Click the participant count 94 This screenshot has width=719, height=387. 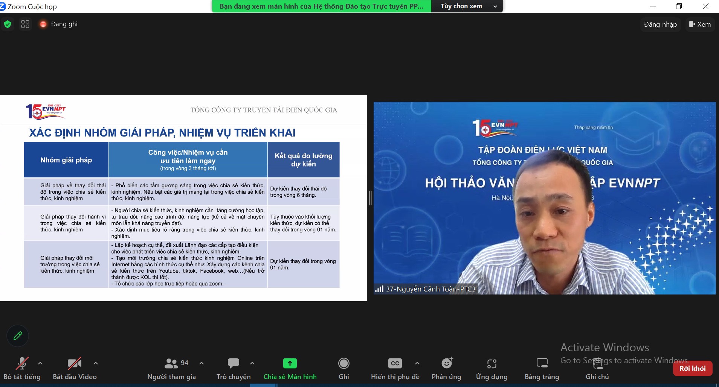[185, 363]
